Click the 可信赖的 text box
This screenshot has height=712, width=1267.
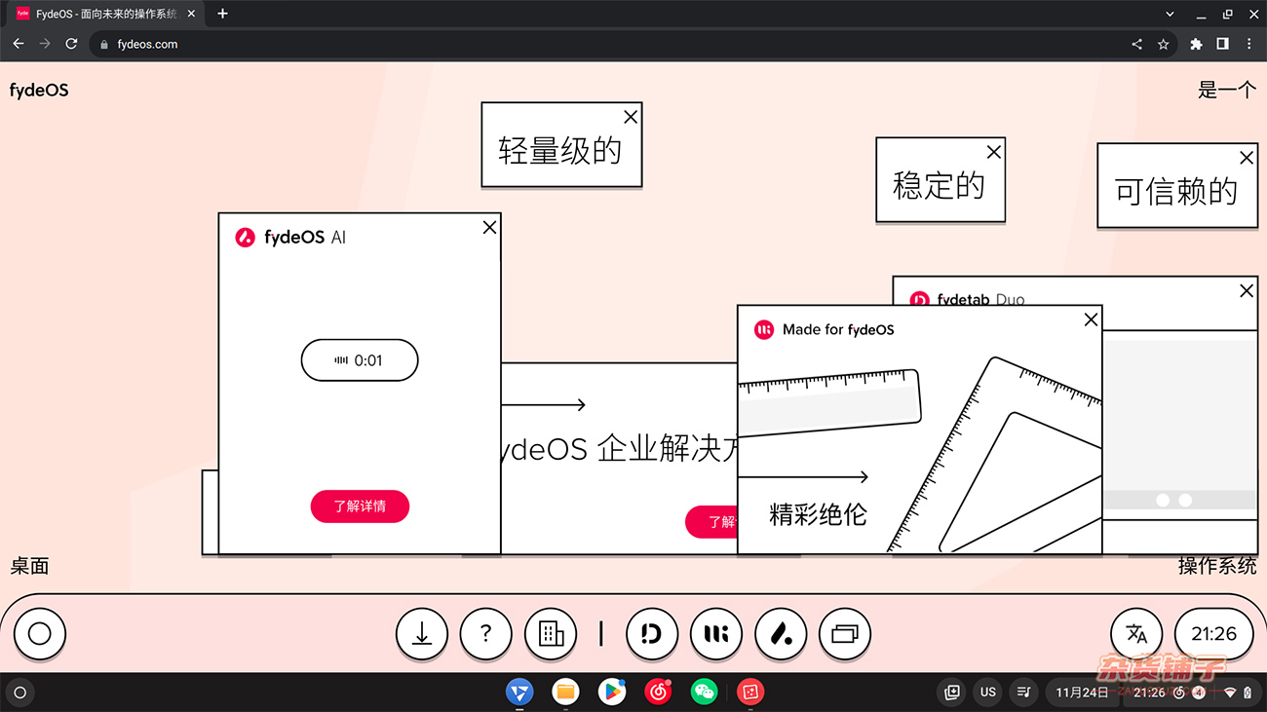tap(1177, 186)
